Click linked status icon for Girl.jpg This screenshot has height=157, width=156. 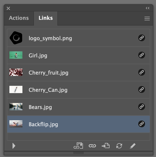pyautogui.click(x=142, y=55)
